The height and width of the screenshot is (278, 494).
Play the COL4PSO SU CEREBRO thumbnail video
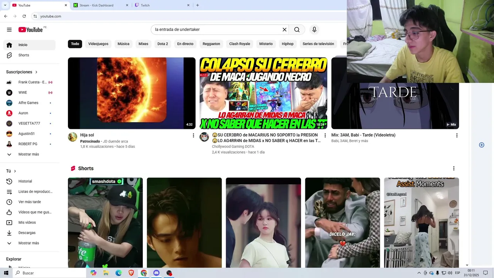263,93
